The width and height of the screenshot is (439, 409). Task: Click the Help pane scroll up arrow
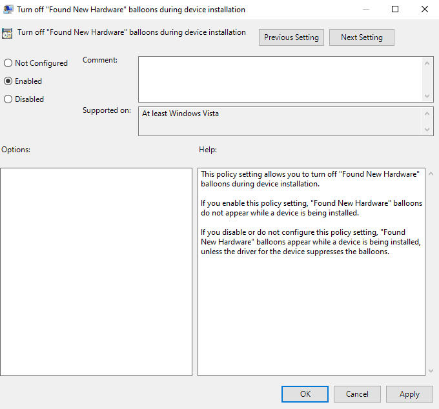pyautogui.click(x=431, y=174)
